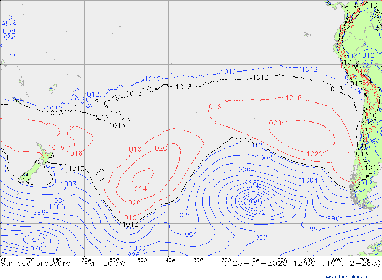This screenshot has height=280, width=382.
Task: Select New Zealand's North Island
Action: (45, 153)
